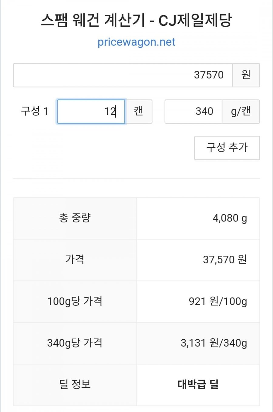This screenshot has width=273, height=412.
Task: Select the weight field showing 340
Action: [x=194, y=111]
